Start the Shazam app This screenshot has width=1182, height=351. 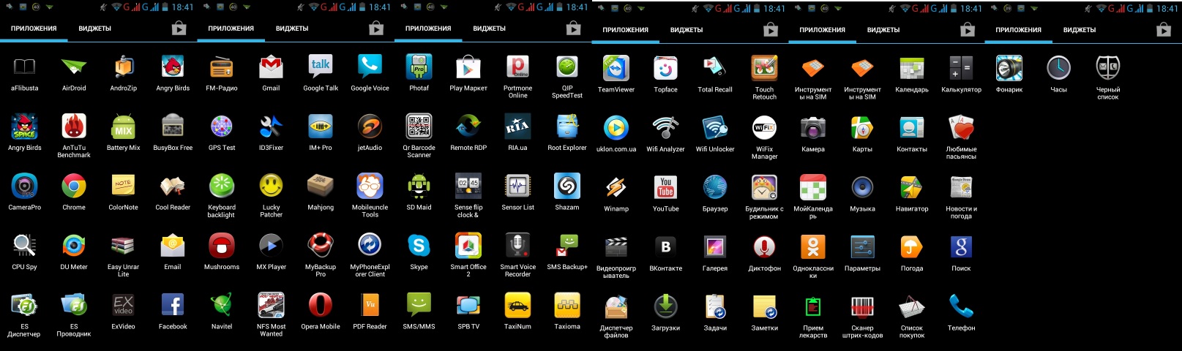[x=566, y=187]
